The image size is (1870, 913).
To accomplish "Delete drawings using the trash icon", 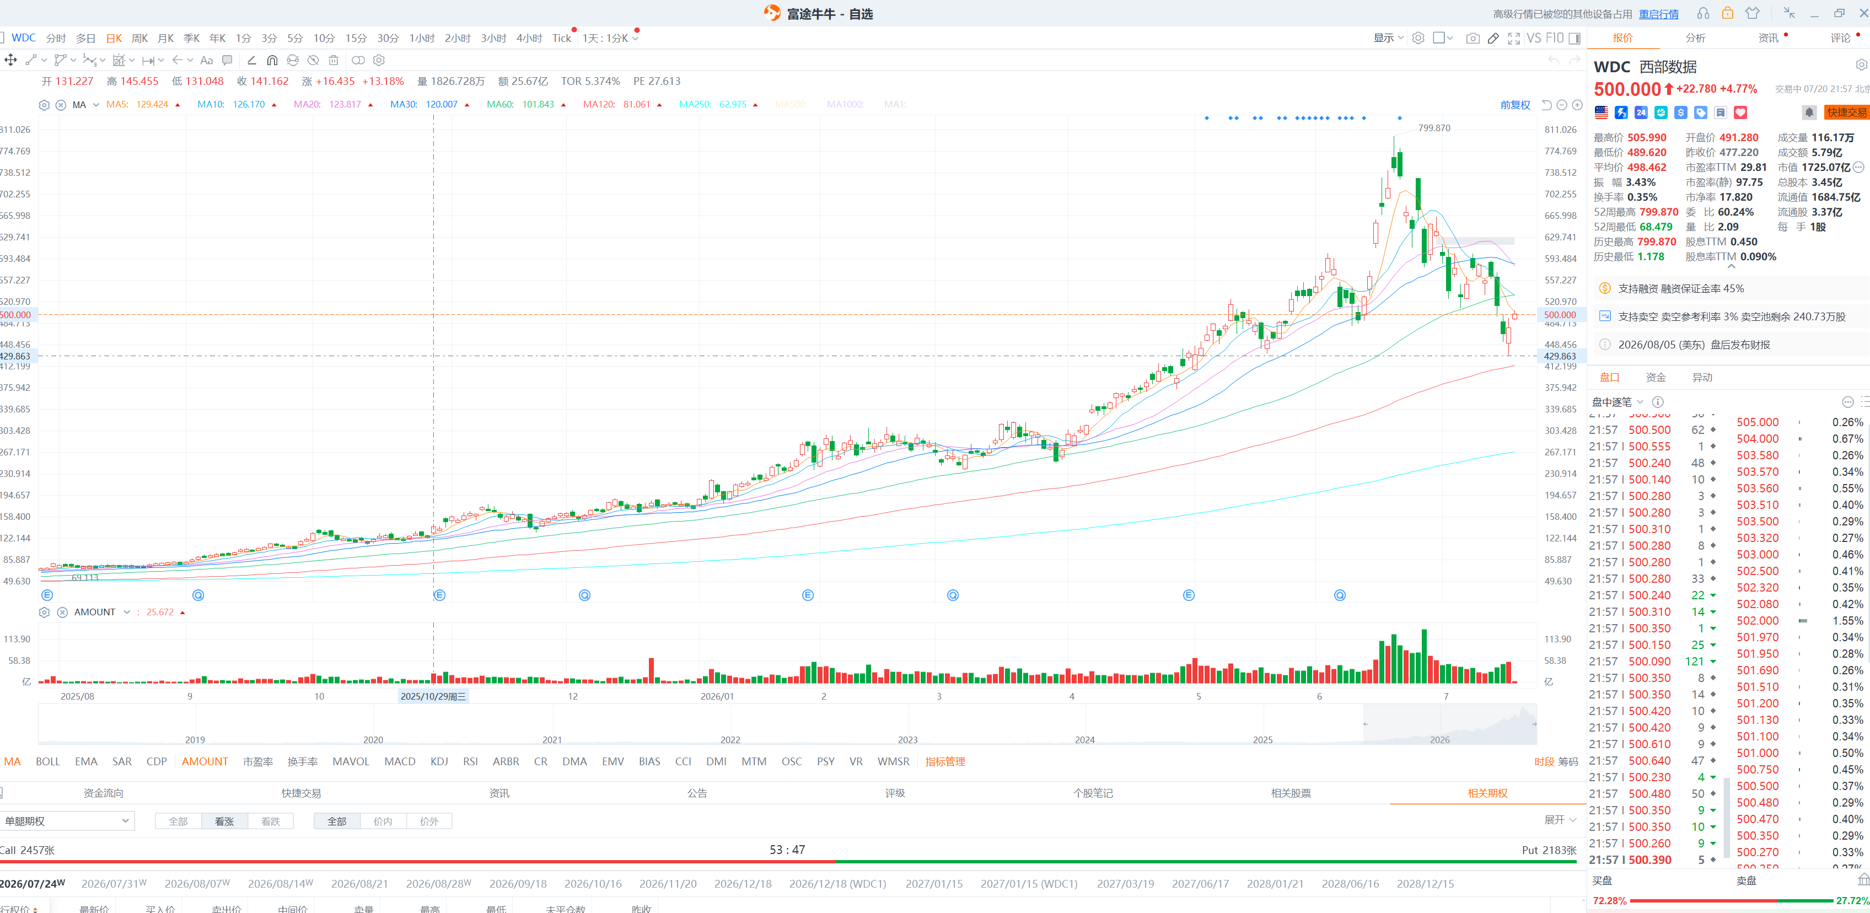I will [334, 60].
